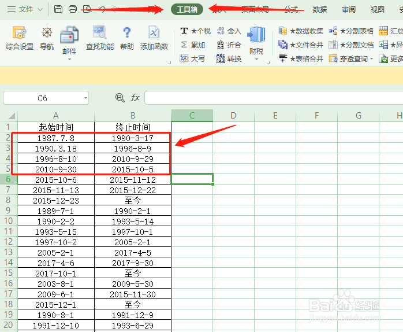Click the print preview icon
This screenshot has height=332, width=403.
click(x=87, y=9)
